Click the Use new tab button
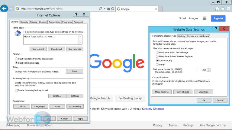Viewport: 232px width, 130px height. 75,49
